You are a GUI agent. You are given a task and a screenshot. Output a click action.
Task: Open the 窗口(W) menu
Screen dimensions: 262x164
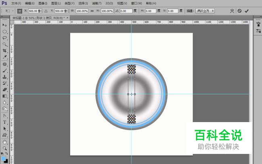(x=137, y=3)
